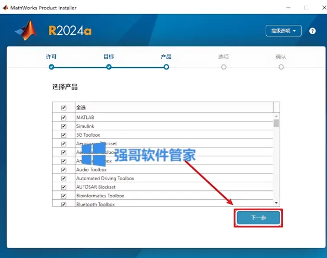Click the 选项 step circle
This screenshot has width=327, height=258.
tap(224, 67)
